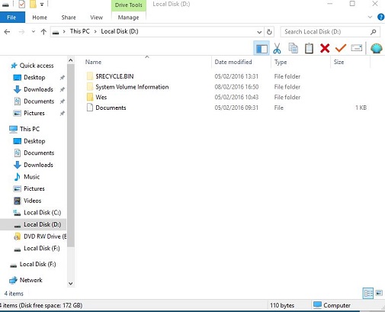
Task: Open the Manage tab
Action: click(x=128, y=18)
